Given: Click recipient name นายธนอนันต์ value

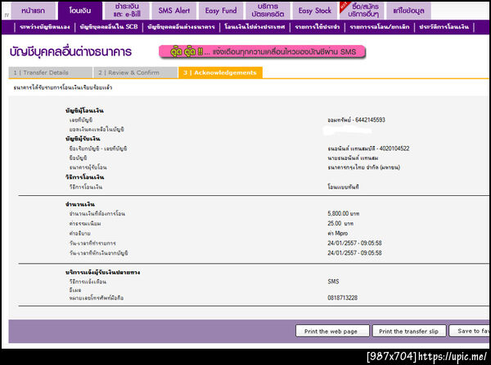Looking at the screenshot, I should coord(353,158).
